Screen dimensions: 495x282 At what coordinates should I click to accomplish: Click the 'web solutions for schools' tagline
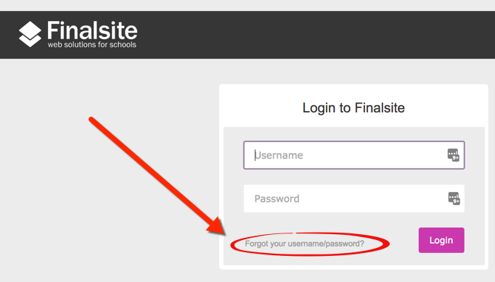92,44
